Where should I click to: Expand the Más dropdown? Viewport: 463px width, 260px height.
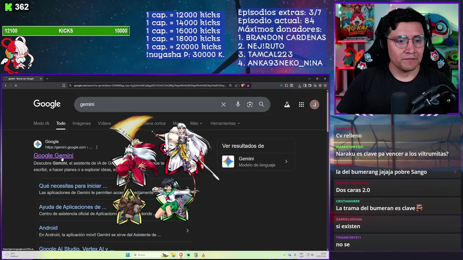coord(196,123)
